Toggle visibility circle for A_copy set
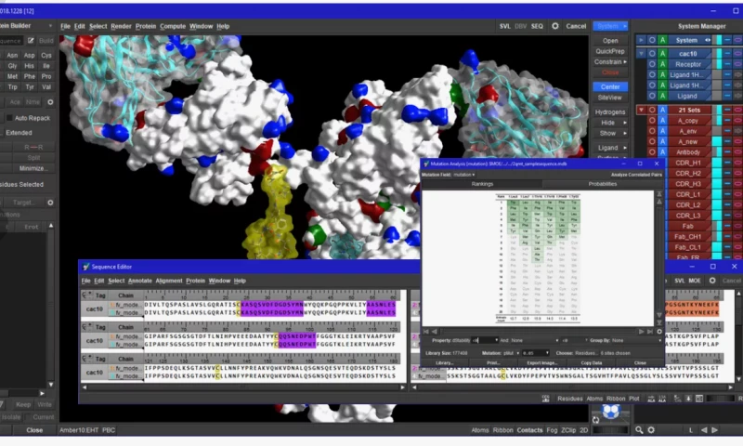Screen dimensions: 743x446 (x=652, y=121)
